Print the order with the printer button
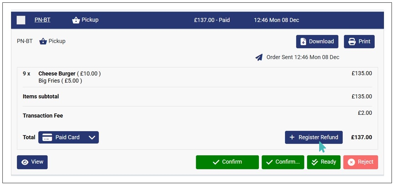 coord(359,42)
